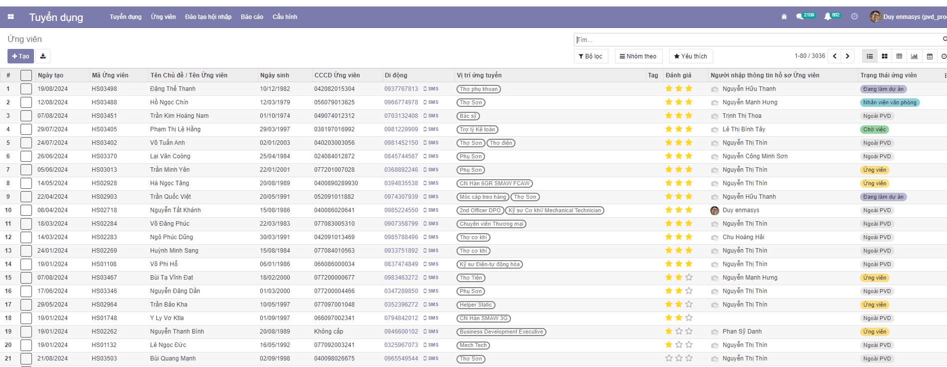Switch to kanban view
The image size is (947, 367).
click(x=885, y=56)
